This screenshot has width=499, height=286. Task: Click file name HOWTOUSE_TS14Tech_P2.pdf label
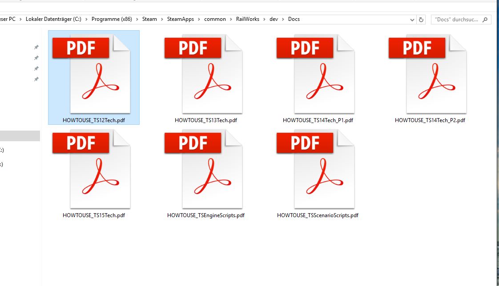pos(430,120)
